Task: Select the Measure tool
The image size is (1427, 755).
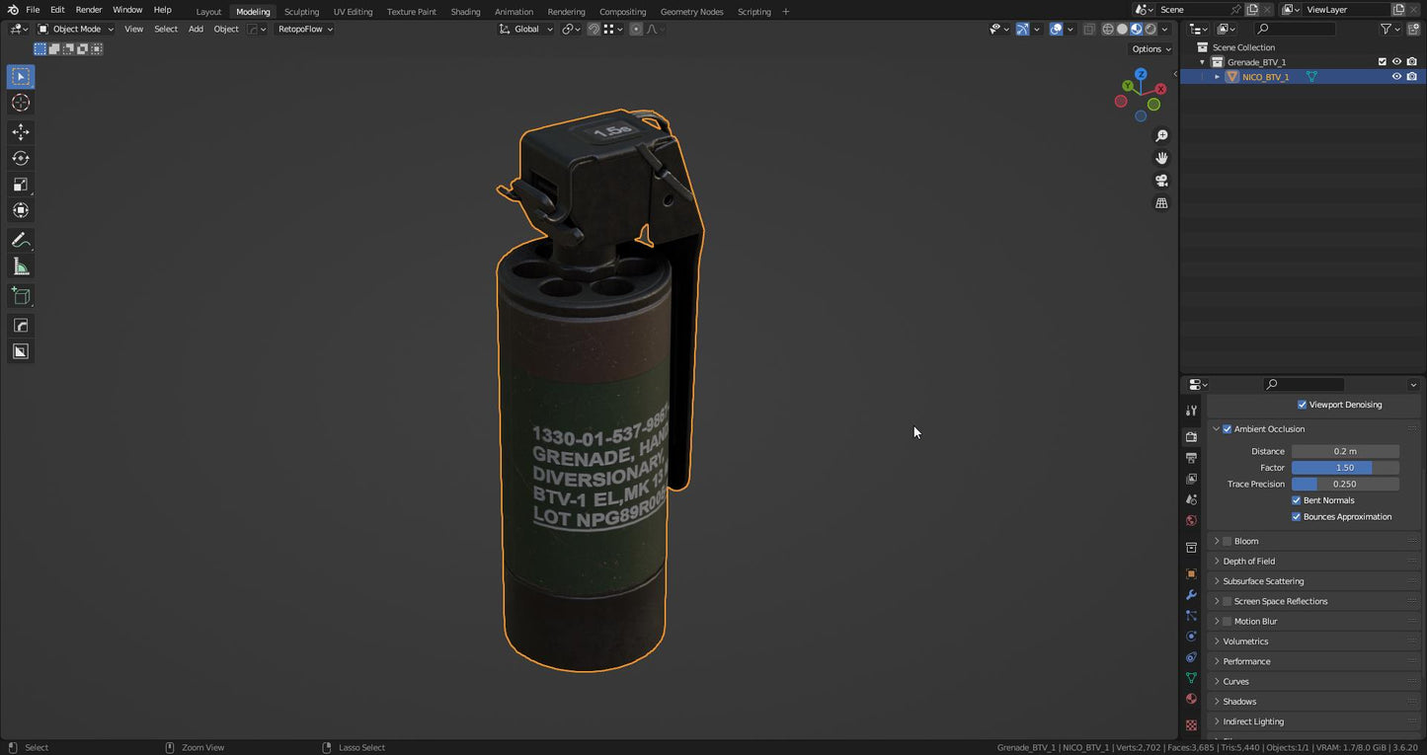Action: pyautogui.click(x=21, y=267)
